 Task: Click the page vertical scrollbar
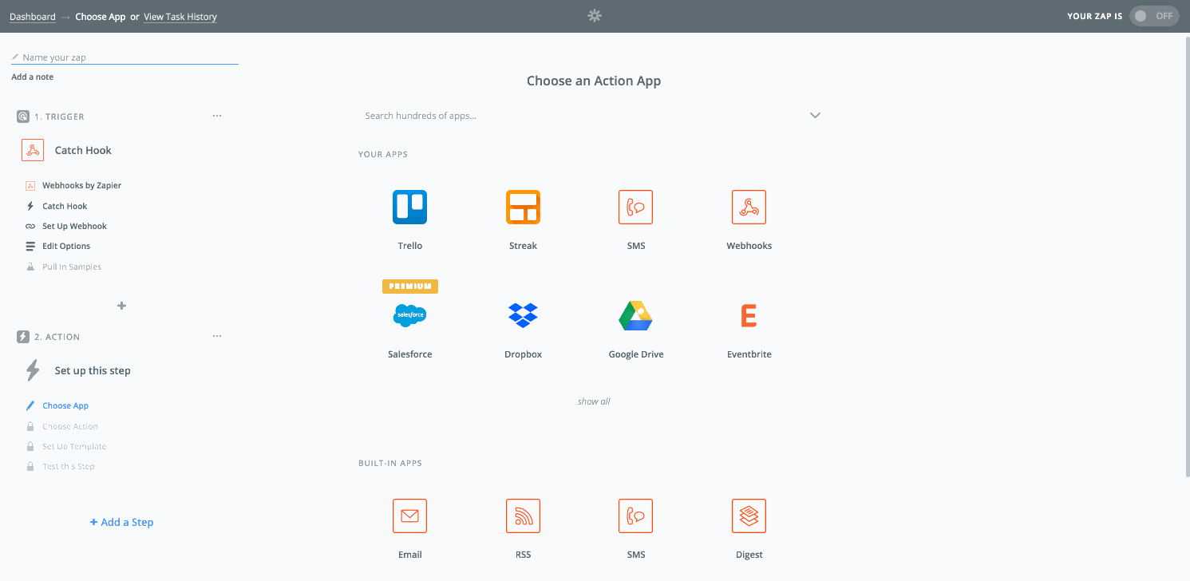pos(1186,255)
